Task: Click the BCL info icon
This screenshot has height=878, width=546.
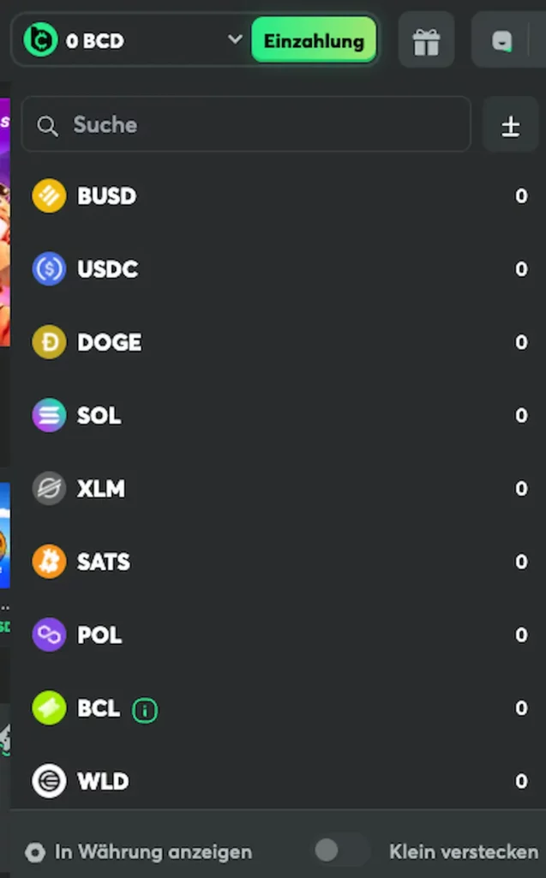Action: coord(145,710)
